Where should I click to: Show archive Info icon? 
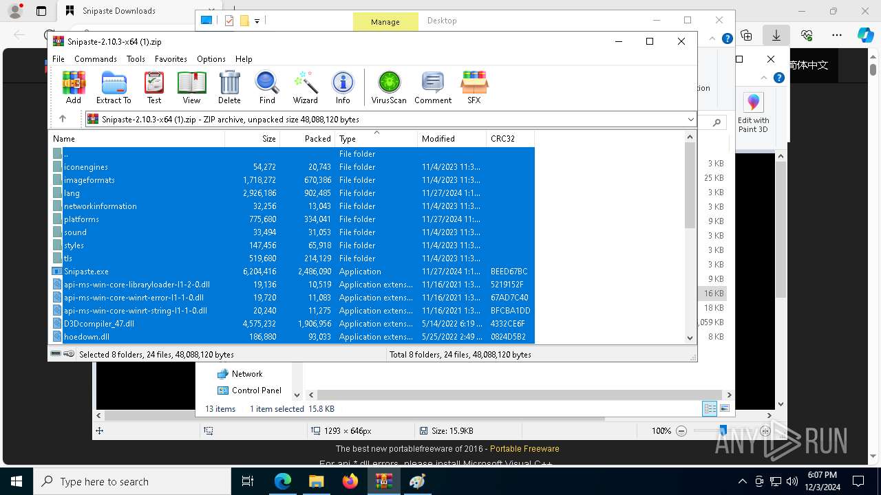[x=343, y=87]
